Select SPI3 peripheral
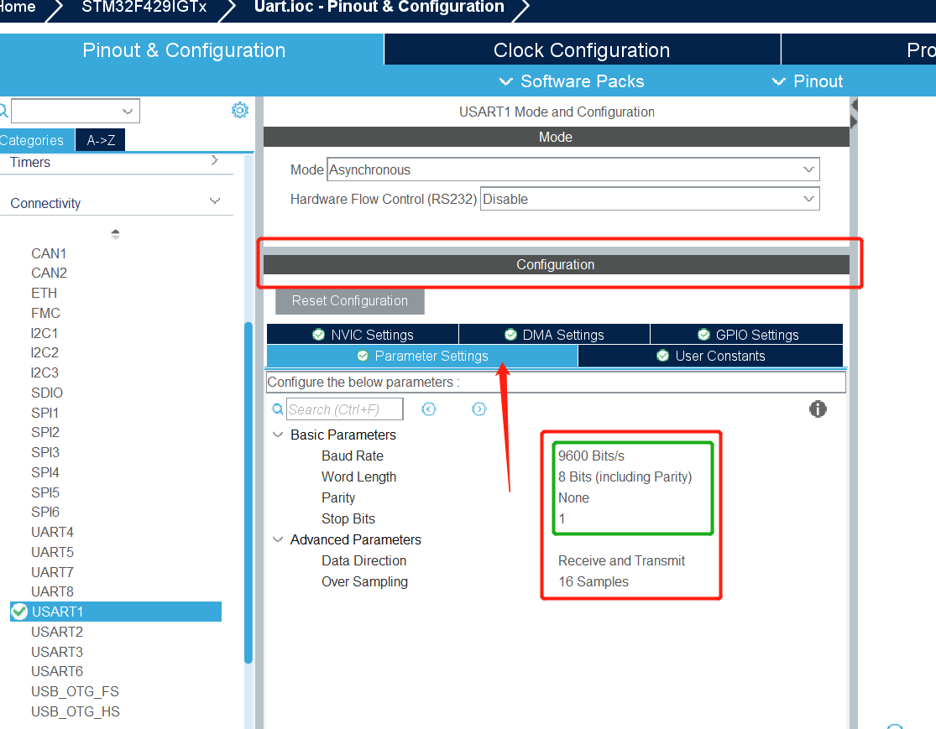 (45, 452)
